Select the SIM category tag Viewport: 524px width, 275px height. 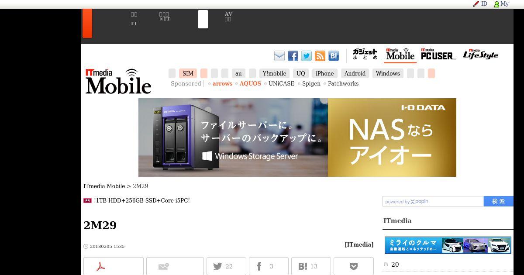click(188, 73)
